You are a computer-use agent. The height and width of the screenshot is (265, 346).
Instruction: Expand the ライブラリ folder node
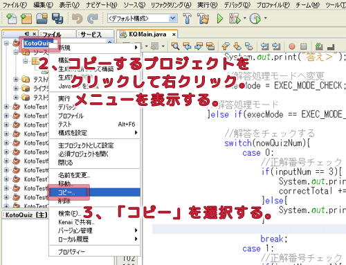tap(16, 89)
